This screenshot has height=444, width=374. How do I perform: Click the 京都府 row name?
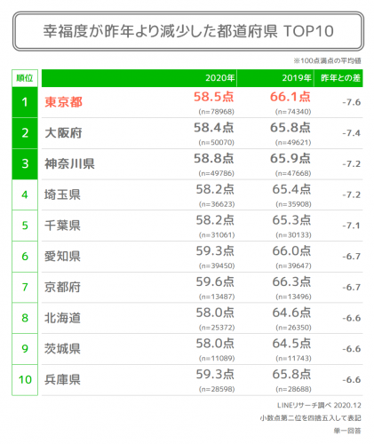(x=62, y=287)
